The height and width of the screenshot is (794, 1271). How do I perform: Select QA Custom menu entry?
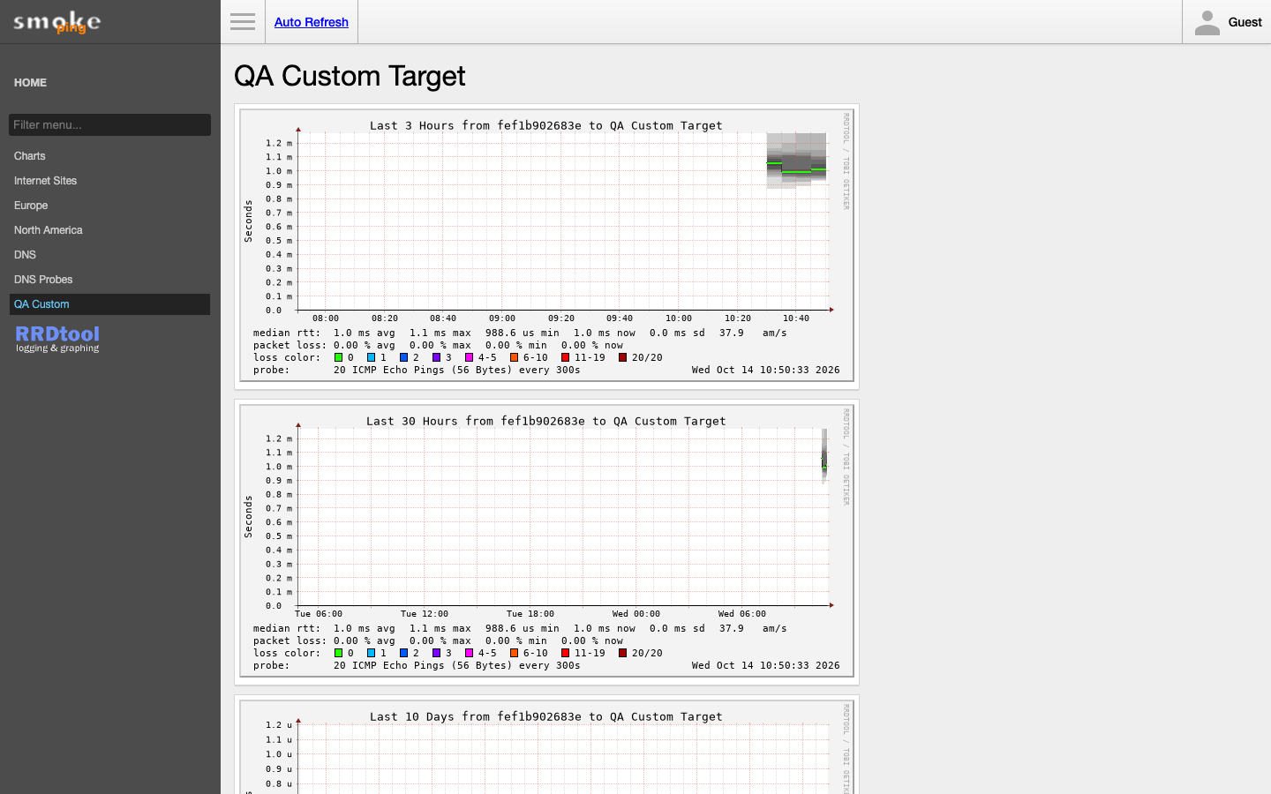(x=109, y=304)
